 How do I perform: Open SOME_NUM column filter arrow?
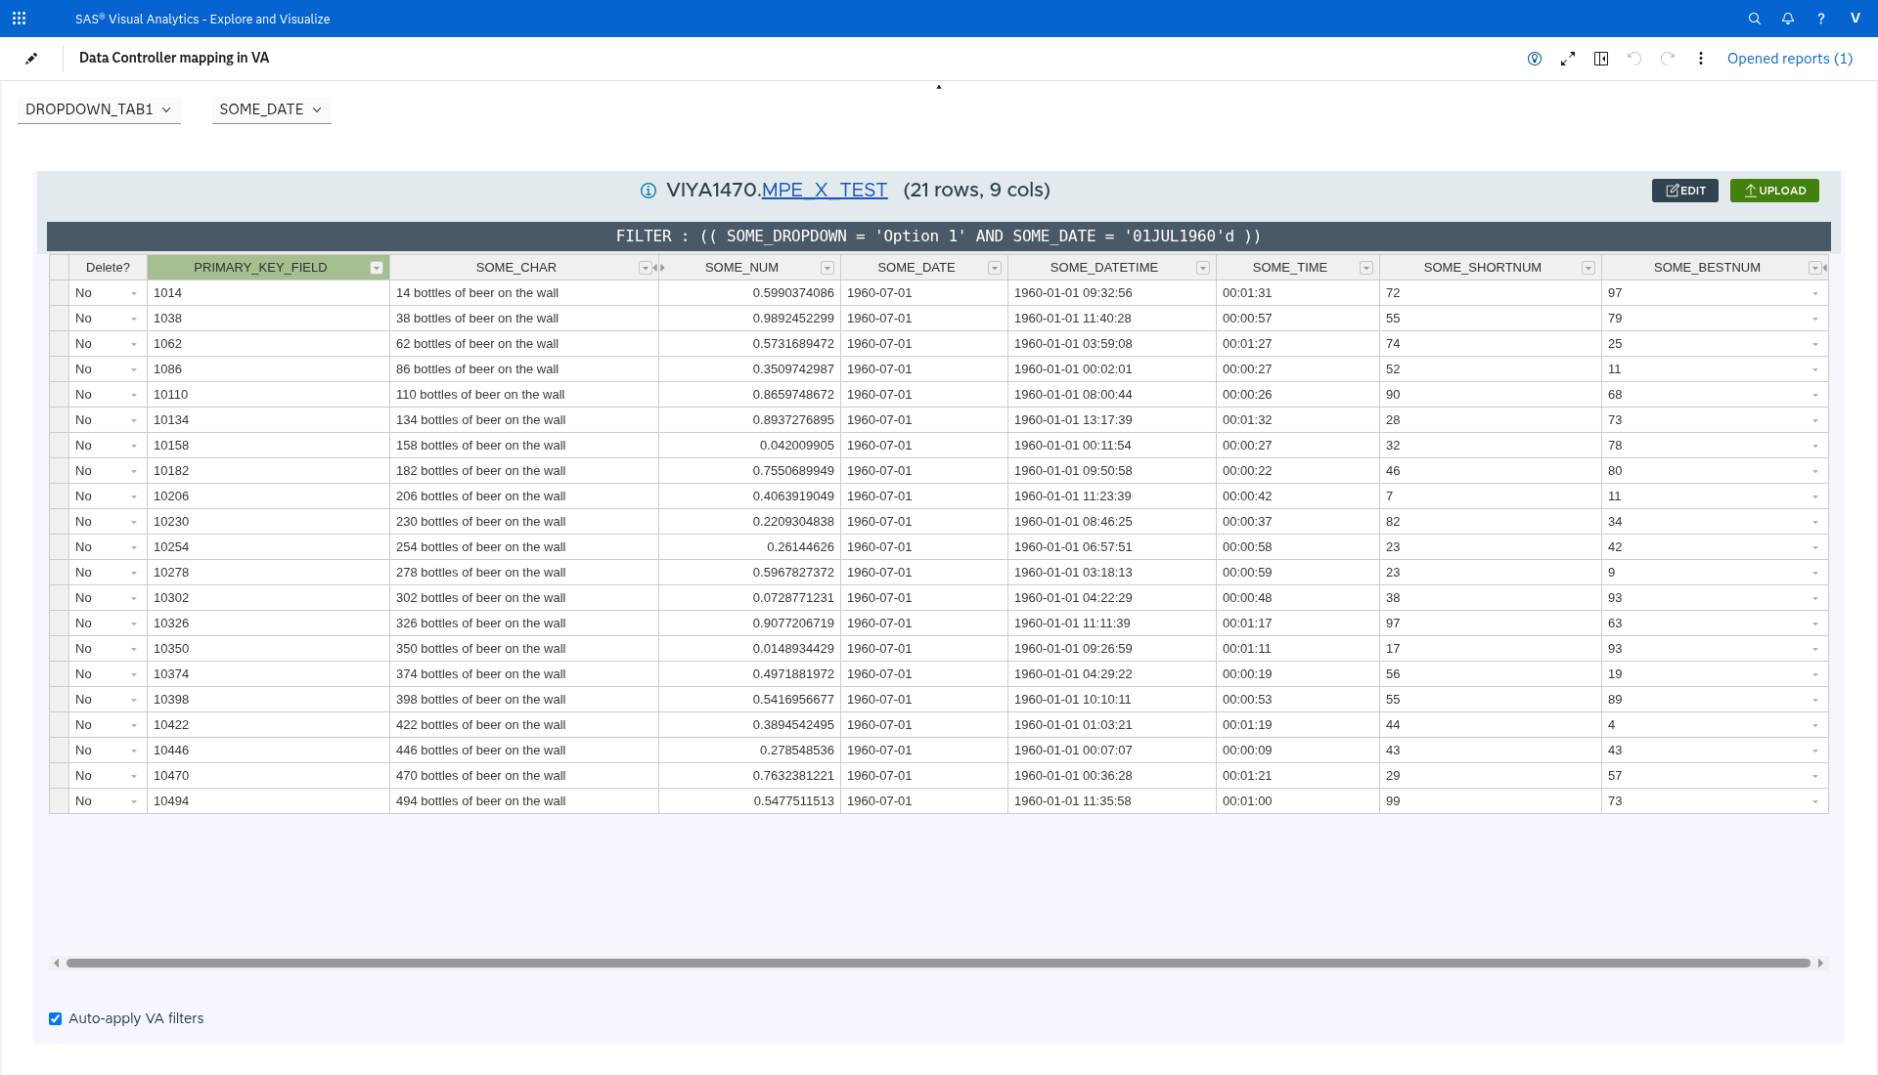click(827, 268)
